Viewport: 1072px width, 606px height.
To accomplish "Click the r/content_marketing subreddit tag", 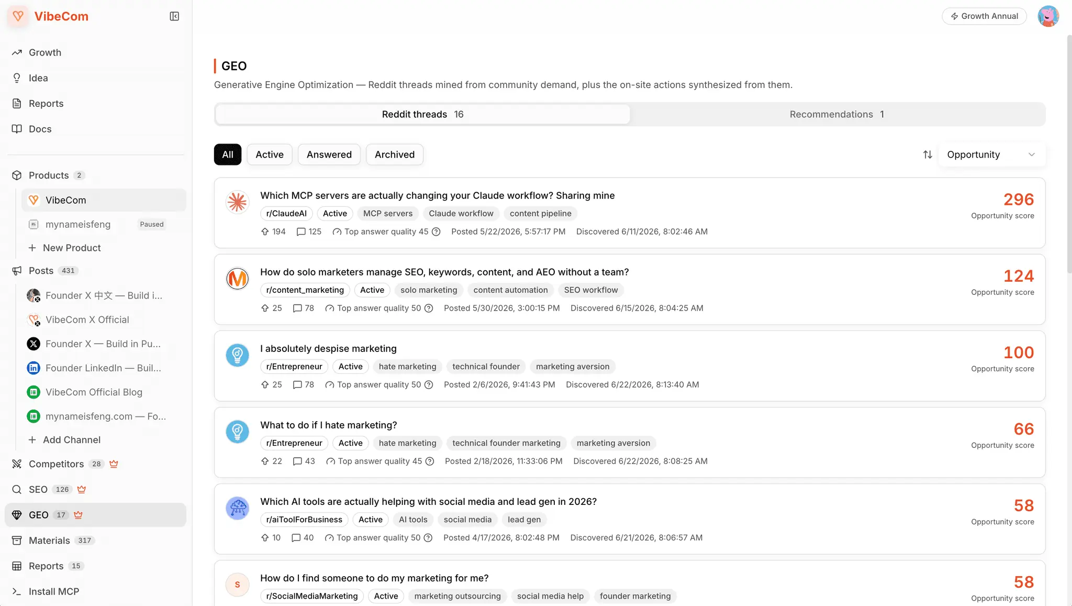I will click(x=305, y=290).
